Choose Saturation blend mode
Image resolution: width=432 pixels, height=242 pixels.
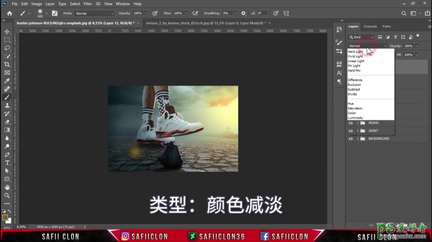point(355,108)
